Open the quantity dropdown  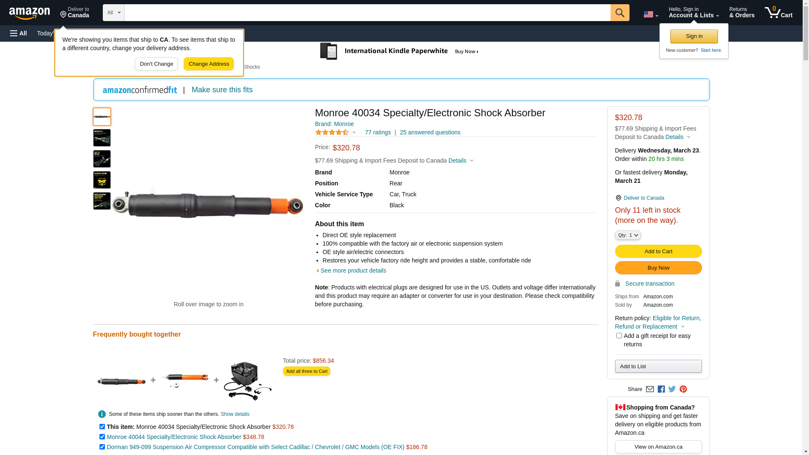[x=628, y=235]
